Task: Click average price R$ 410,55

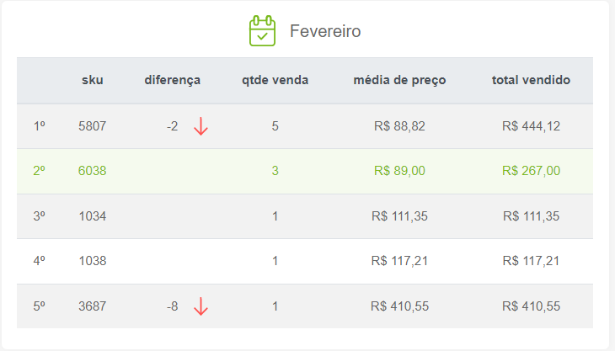Action: (399, 306)
